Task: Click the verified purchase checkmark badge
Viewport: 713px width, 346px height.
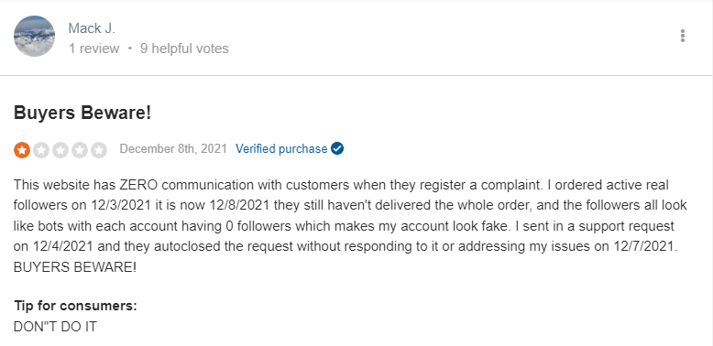Action: click(x=337, y=148)
